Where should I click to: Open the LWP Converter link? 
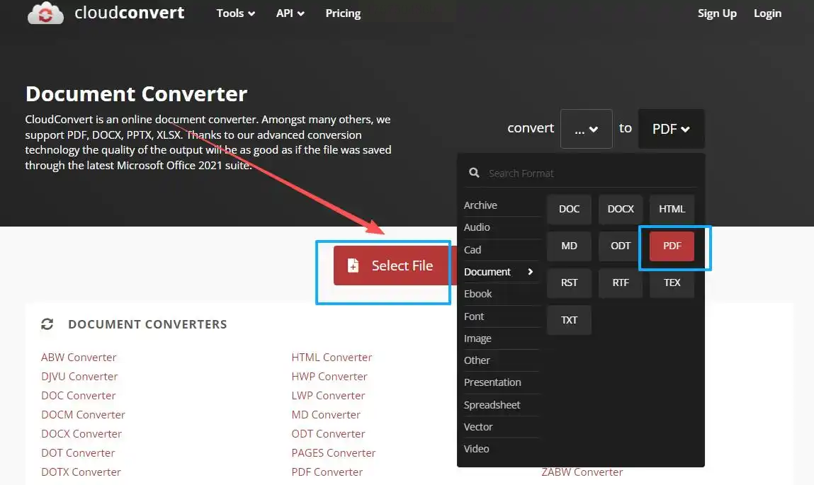(328, 396)
